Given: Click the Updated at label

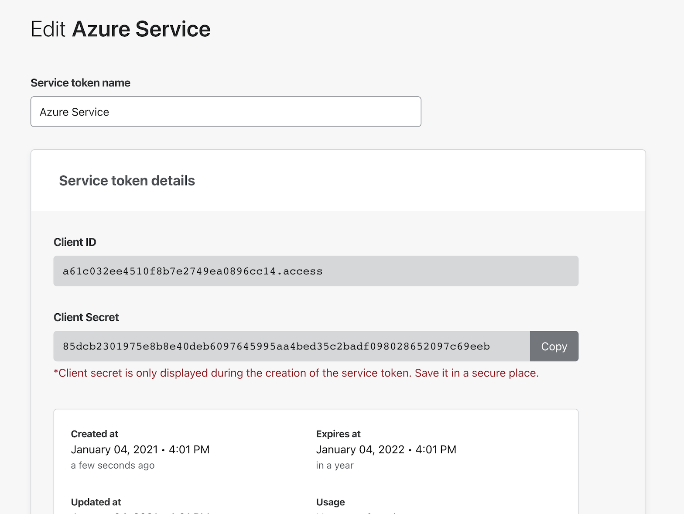Looking at the screenshot, I should click(96, 502).
